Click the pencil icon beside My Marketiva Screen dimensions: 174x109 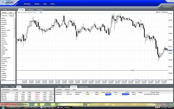(159, 7)
